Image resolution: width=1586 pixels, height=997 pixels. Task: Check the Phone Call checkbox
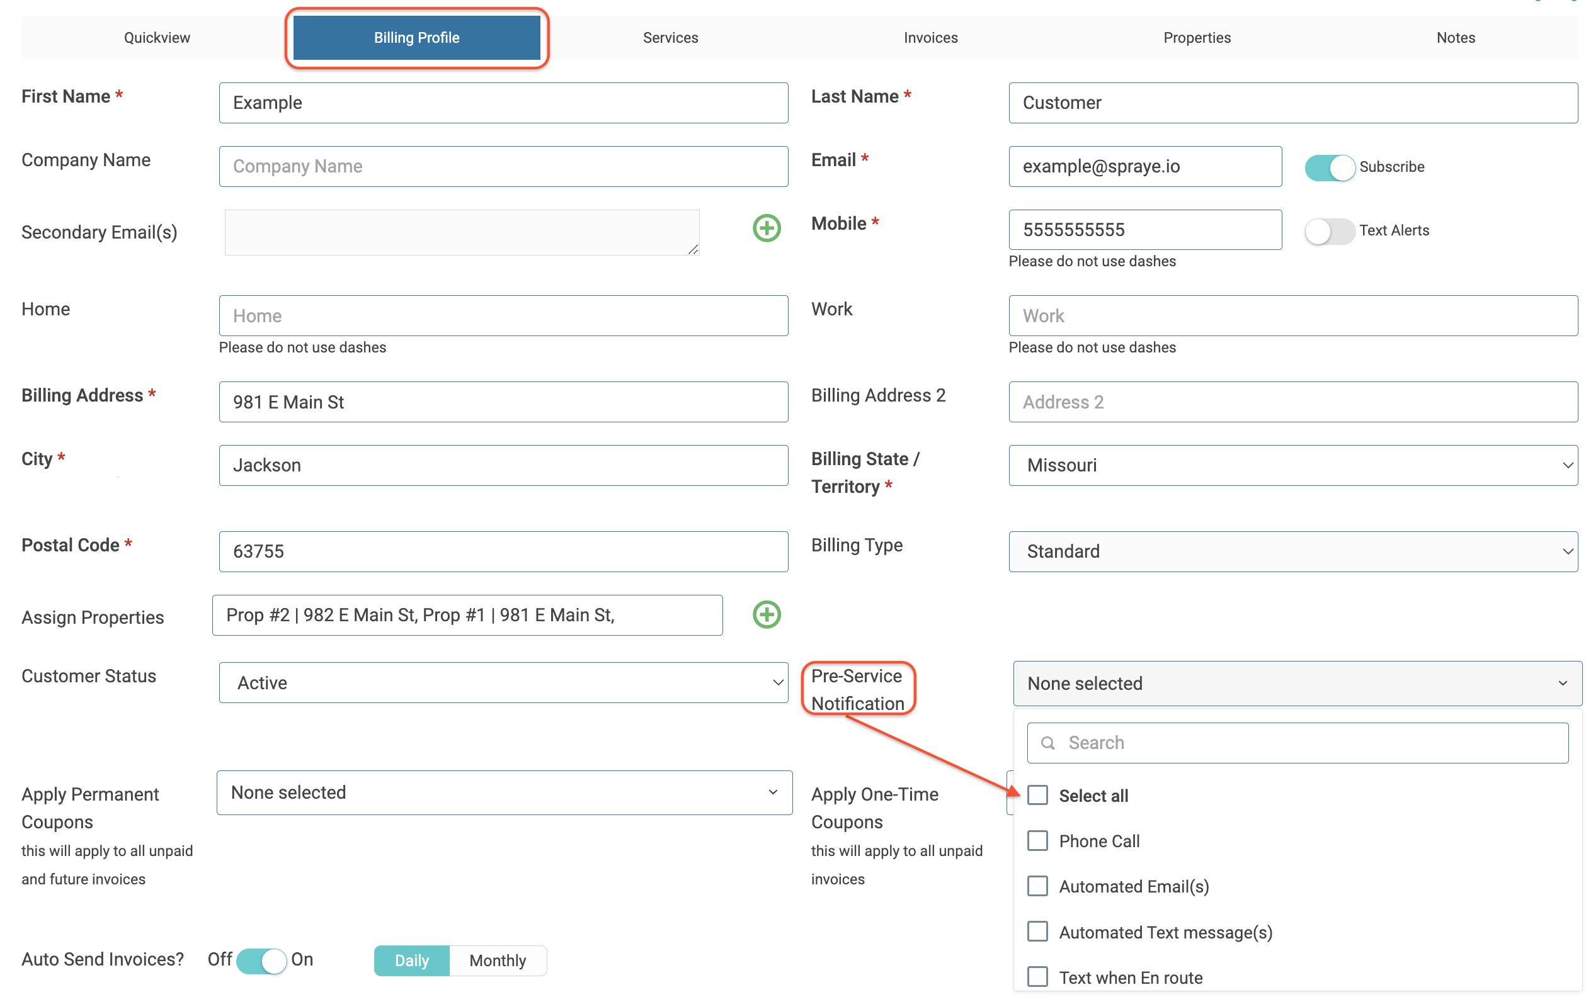(1037, 841)
